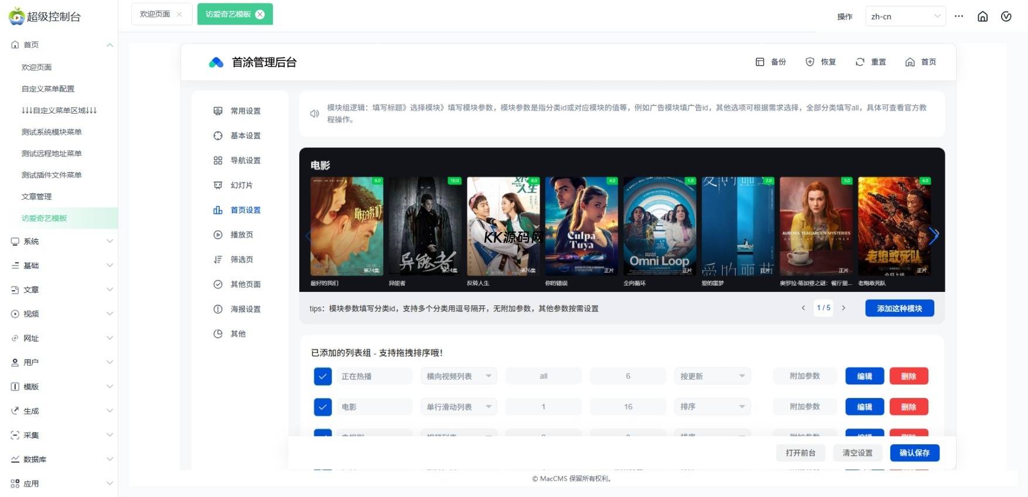This screenshot has width=1028, height=497.
Task: Click the 正在热播 title input
Action: [375, 376]
